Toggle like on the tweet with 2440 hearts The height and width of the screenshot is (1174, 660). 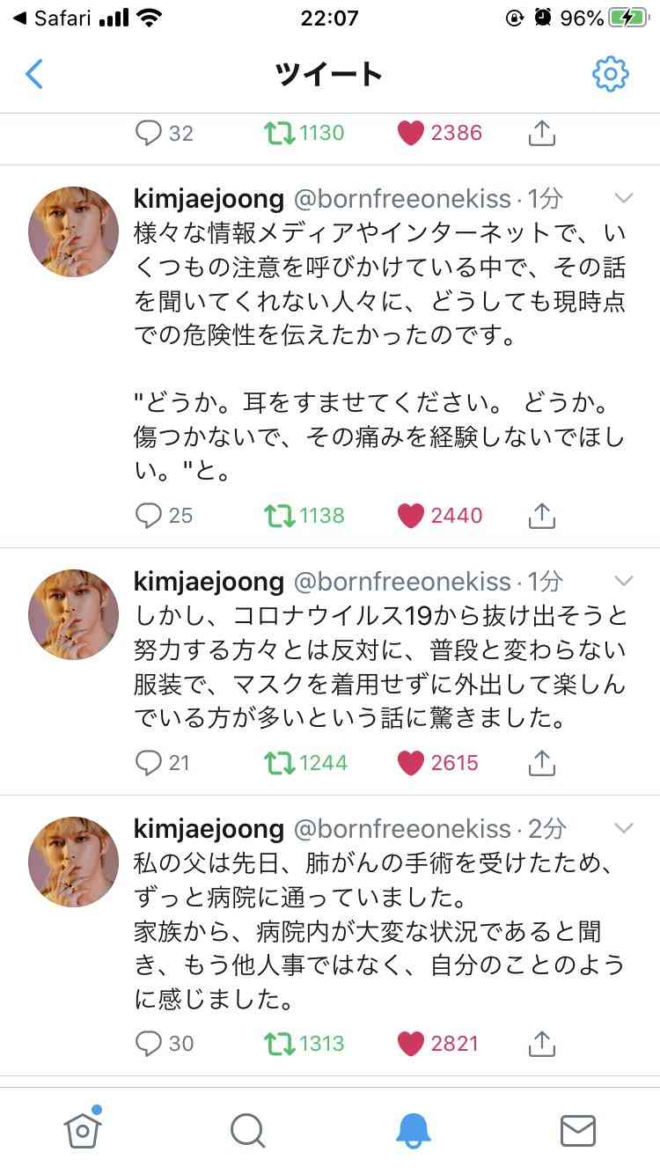411,516
